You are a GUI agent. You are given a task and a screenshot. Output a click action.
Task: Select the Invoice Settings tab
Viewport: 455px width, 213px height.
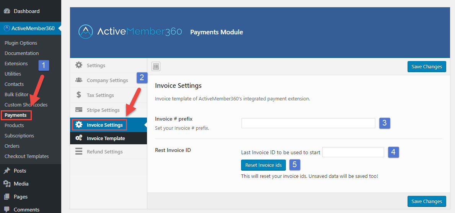coord(109,125)
